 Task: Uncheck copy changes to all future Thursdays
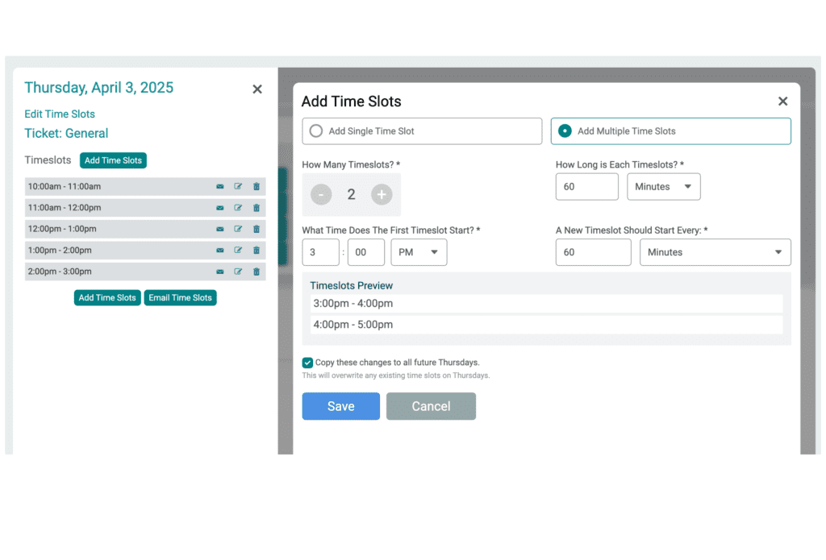coord(307,363)
